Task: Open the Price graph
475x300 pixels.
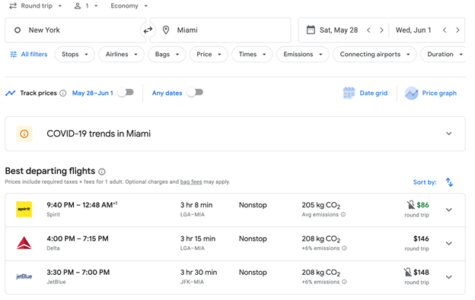Action: [x=431, y=93]
